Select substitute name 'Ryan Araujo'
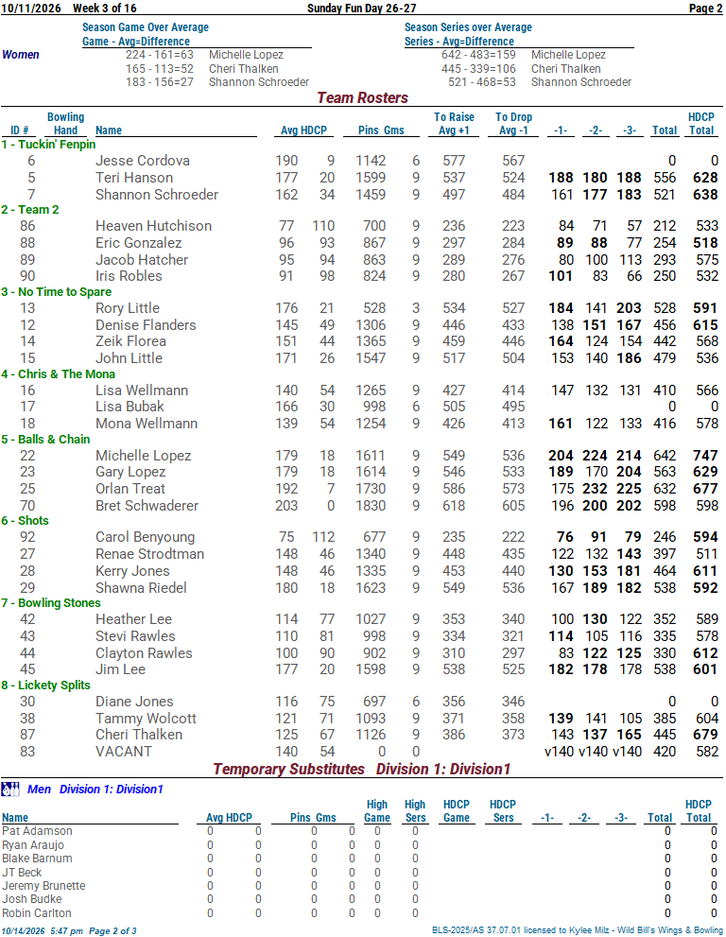Screen dimensions: 726x937 33,845
